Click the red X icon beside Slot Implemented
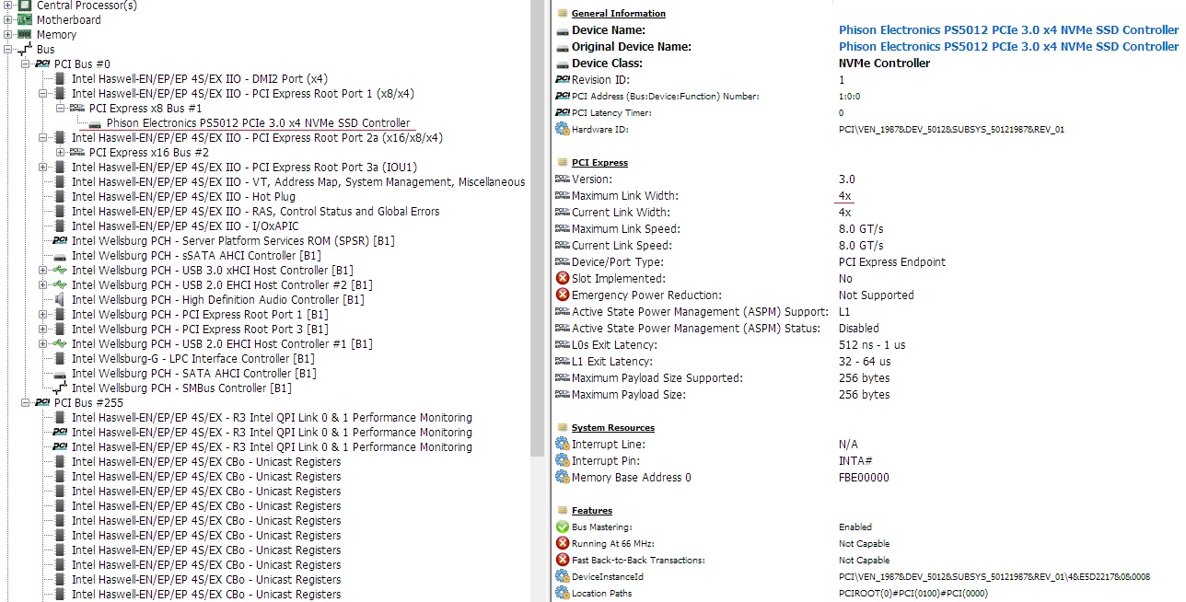 562,279
